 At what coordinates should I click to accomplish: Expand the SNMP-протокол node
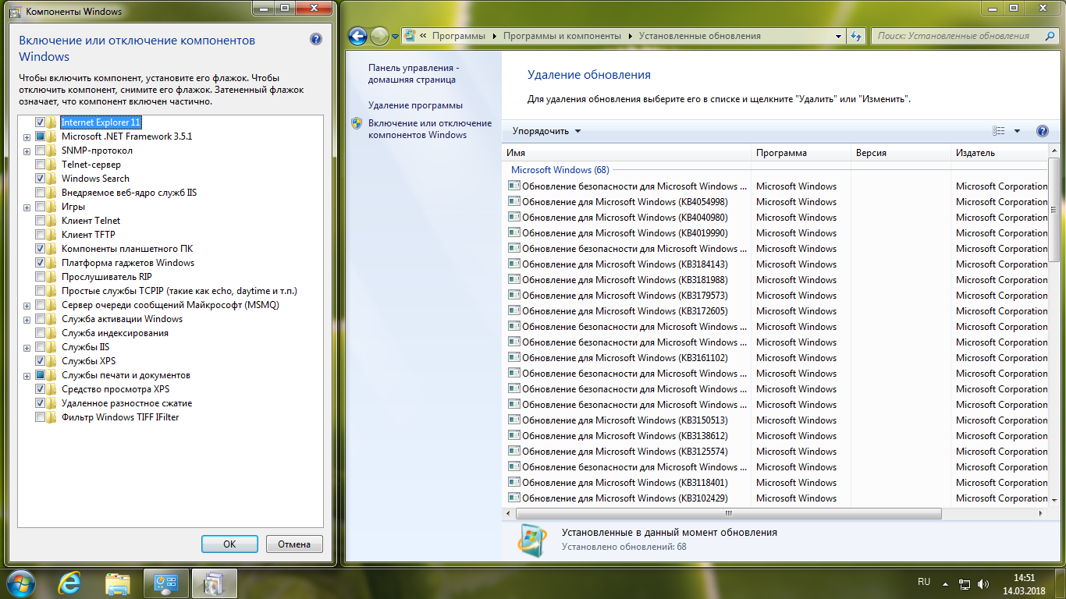(27, 151)
